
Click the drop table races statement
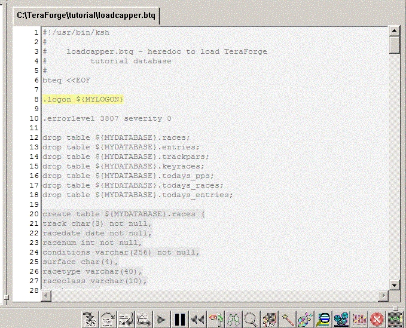tap(116, 137)
